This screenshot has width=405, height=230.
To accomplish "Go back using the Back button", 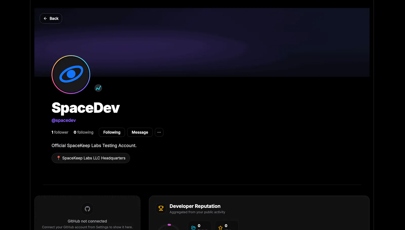I will (x=51, y=18).
